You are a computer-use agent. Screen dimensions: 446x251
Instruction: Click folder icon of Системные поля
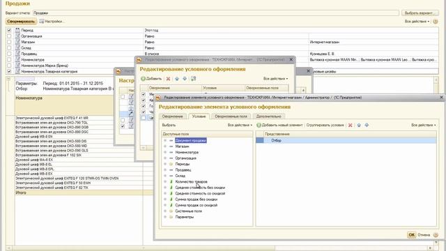[171, 211]
